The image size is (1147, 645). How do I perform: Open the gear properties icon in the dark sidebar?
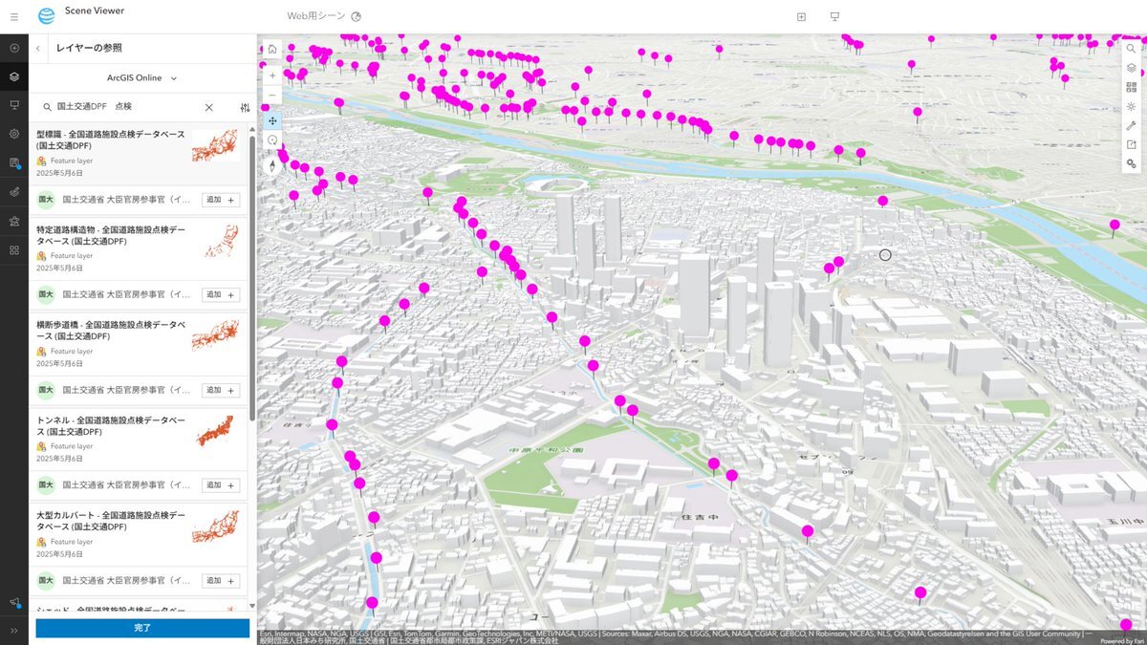pyautogui.click(x=14, y=134)
